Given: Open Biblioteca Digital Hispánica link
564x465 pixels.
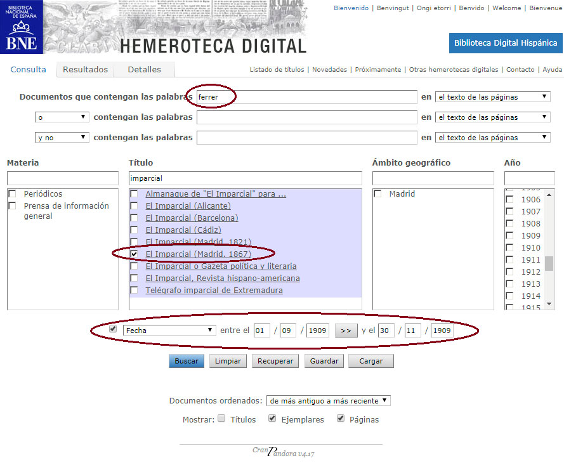Looking at the screenshot, I should [x=506, y=43].
